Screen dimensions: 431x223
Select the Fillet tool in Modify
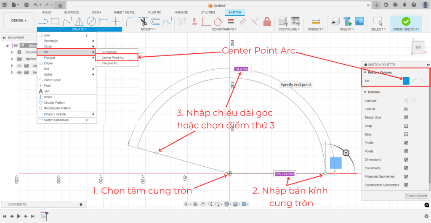coord(131,21)
